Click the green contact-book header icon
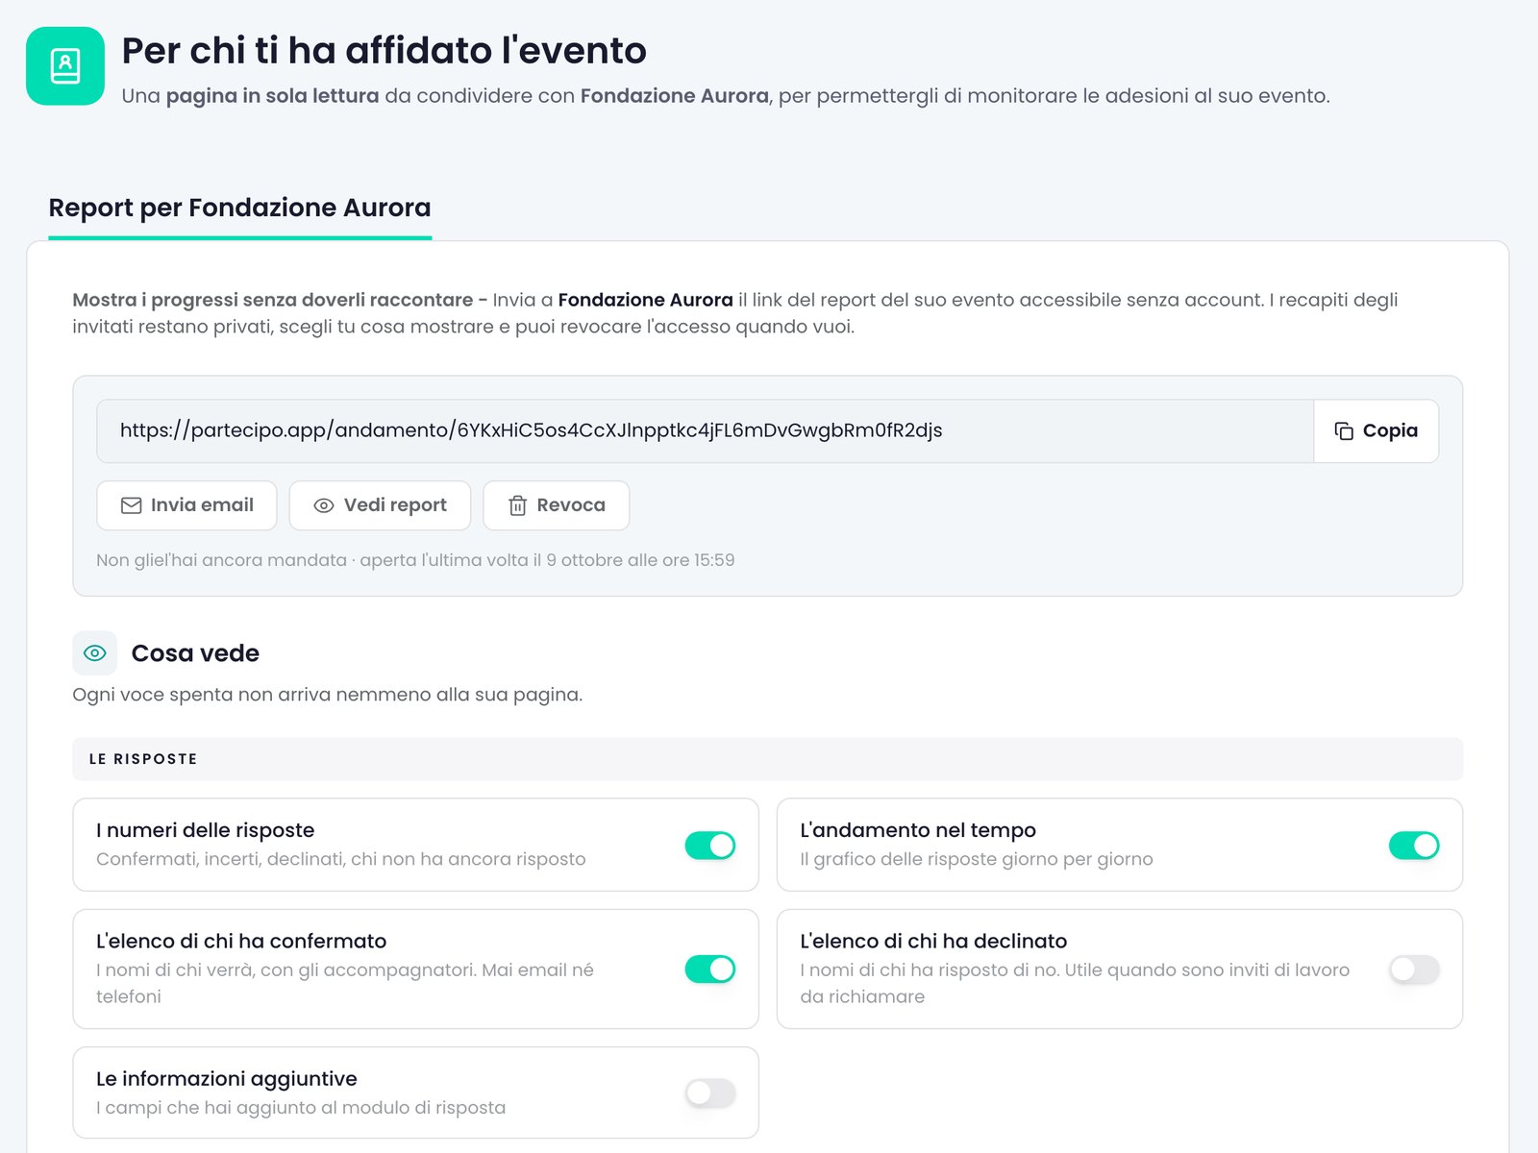1538x1153 pixels. tap(65, 66)
